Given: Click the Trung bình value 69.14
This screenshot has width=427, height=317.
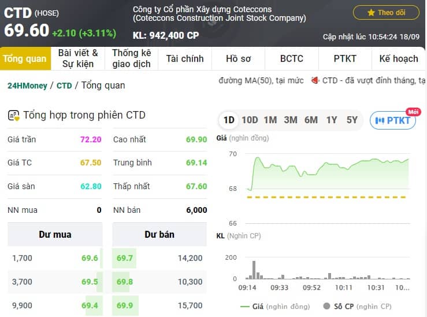Looking at the screenshot, I should click(x=196, y=163).
